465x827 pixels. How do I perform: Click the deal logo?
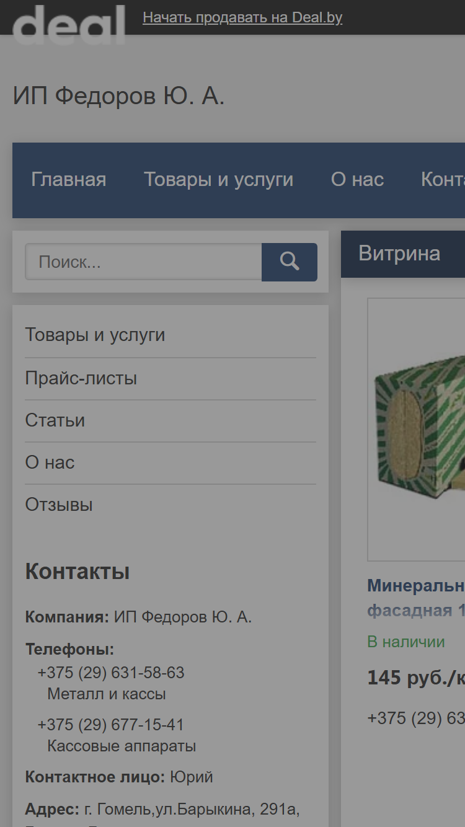coord(69,25)
